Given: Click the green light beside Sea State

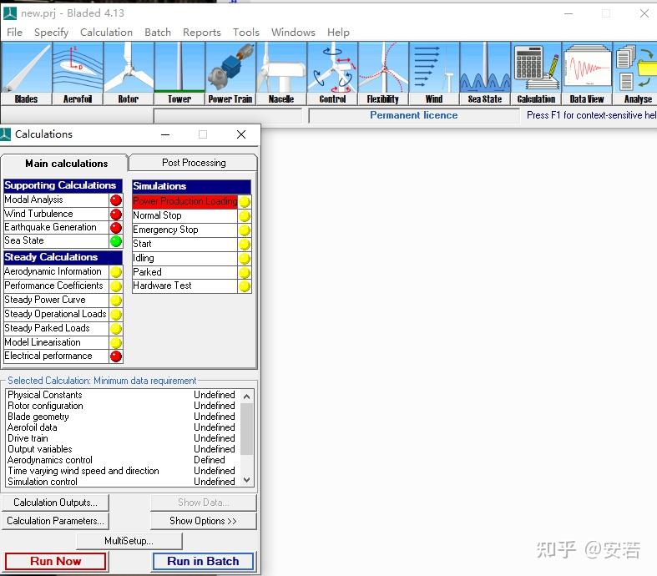Looking at the screenshot, I should pos(116,241).
